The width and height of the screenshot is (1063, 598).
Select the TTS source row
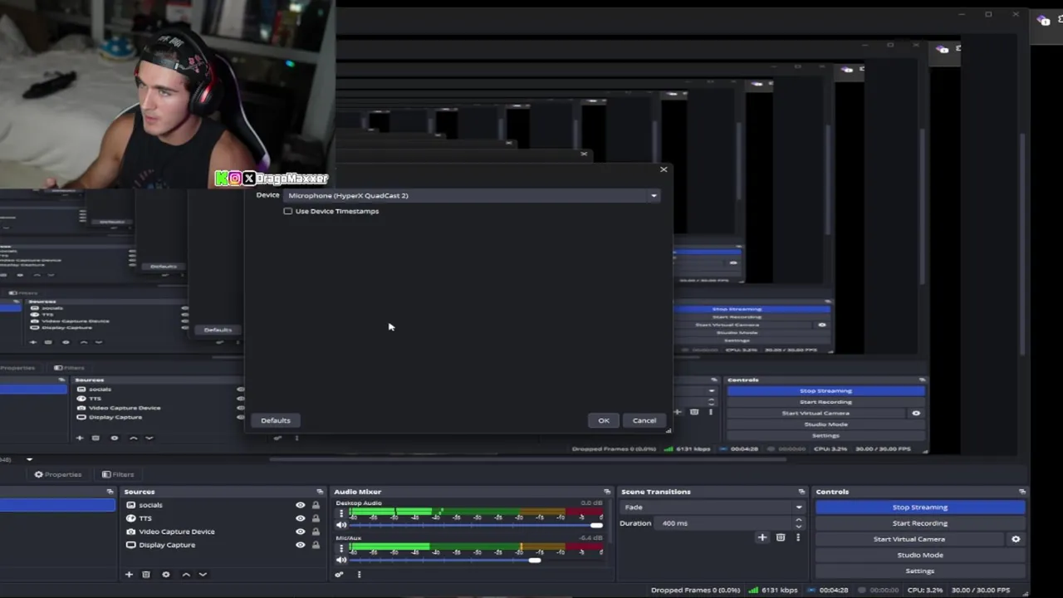[223, 518]
